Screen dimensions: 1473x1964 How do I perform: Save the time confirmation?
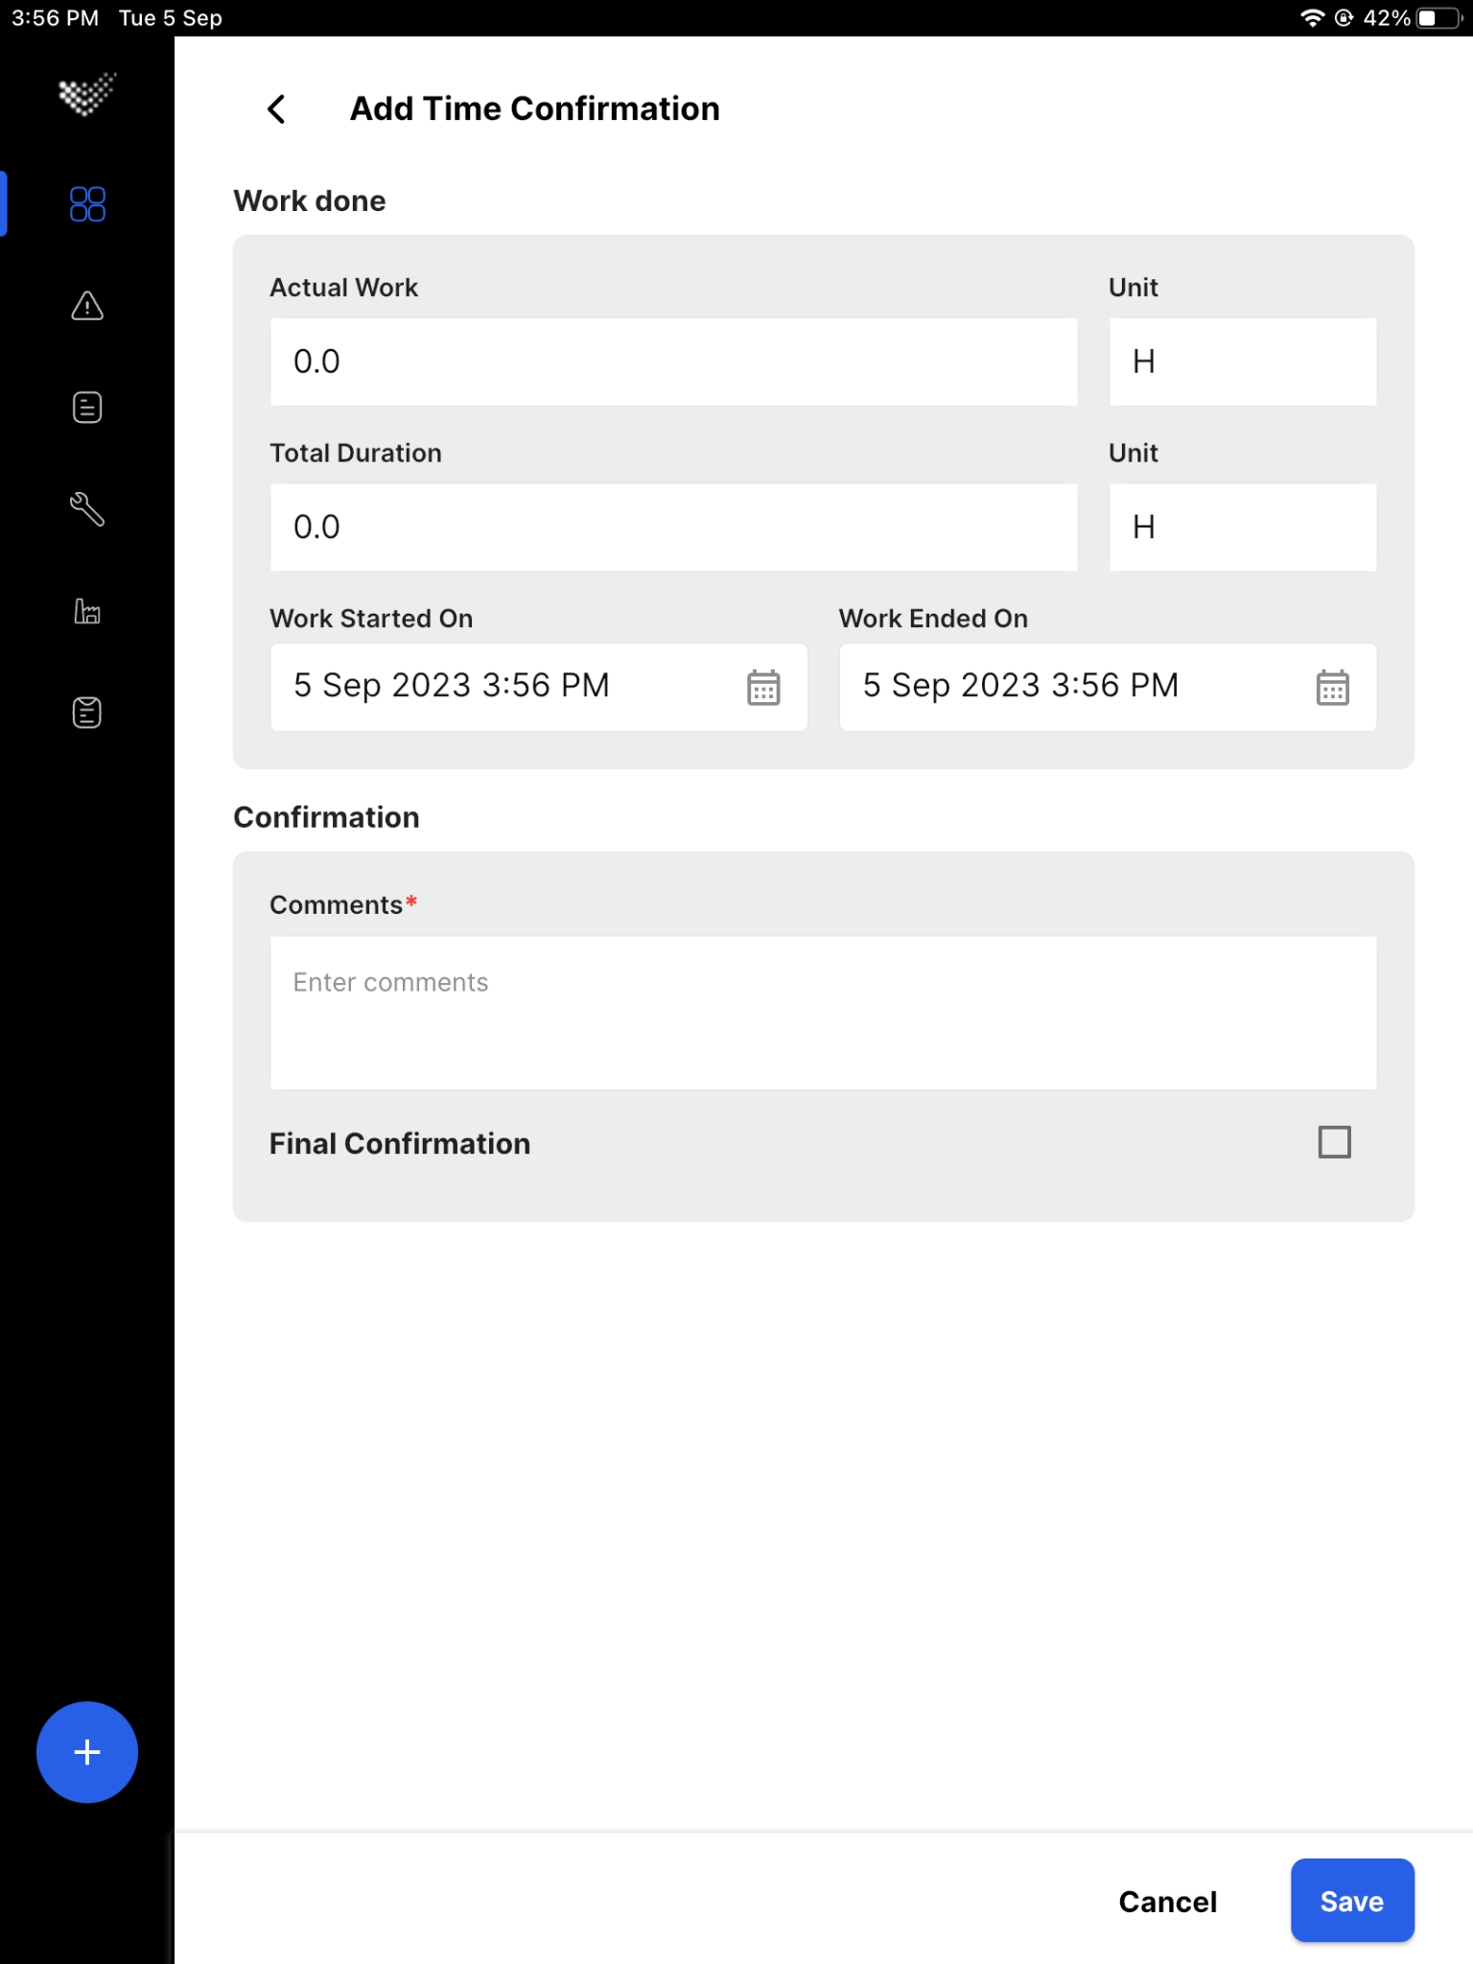[x=1352, y=1901]
